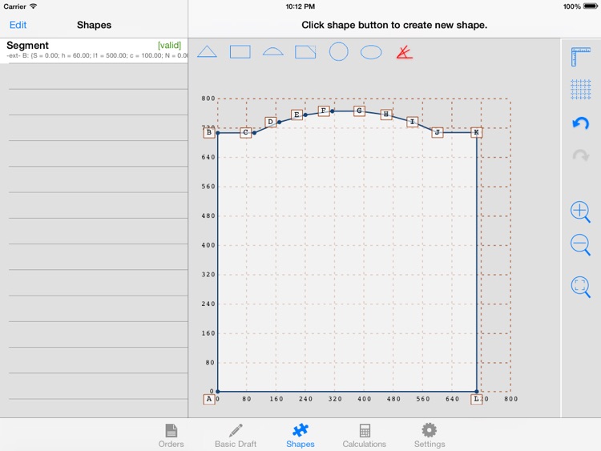Open the Calculations tab
Viewport: 601px width, 451px height.
(x=364, y=436)
